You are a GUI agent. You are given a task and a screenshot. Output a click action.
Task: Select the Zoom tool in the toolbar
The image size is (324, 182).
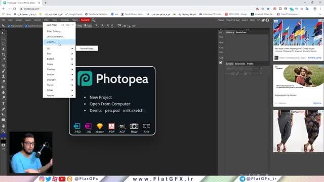[x=4, y=131]
